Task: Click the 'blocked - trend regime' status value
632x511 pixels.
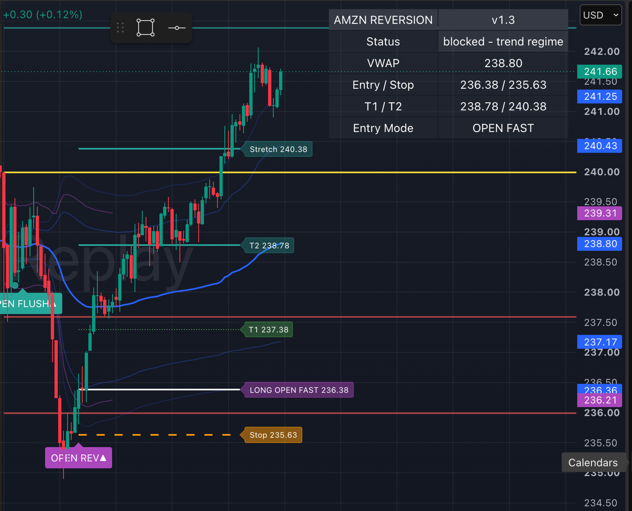Action: (x=503, y=42)
